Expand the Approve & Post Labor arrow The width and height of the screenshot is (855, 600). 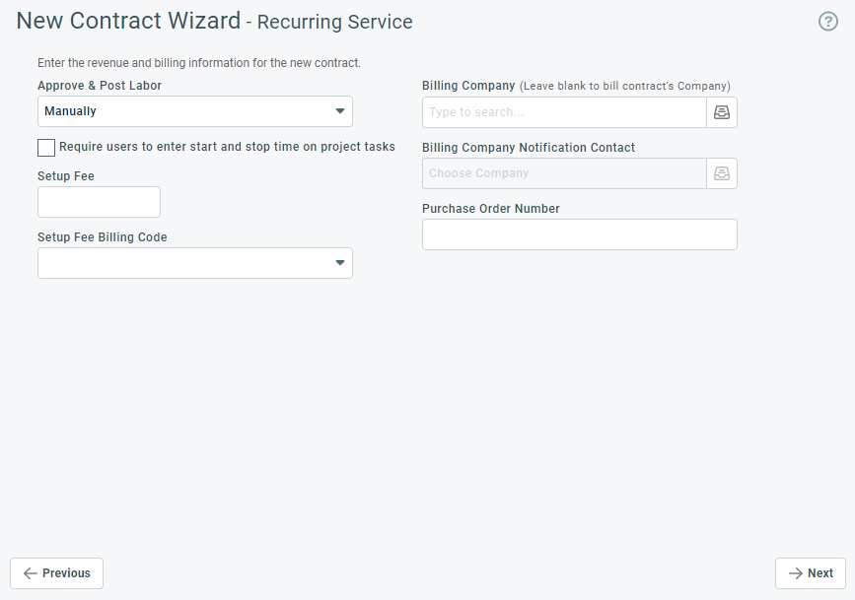339,111
